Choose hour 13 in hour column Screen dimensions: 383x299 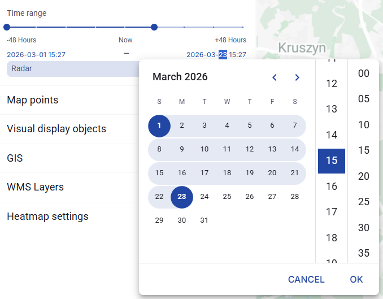click(x=332, y=109)
